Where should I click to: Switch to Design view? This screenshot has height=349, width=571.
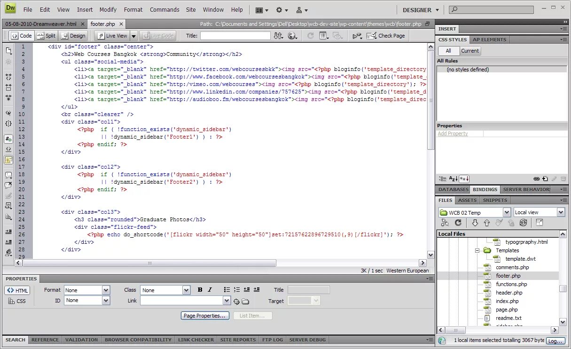click(73, 36)
